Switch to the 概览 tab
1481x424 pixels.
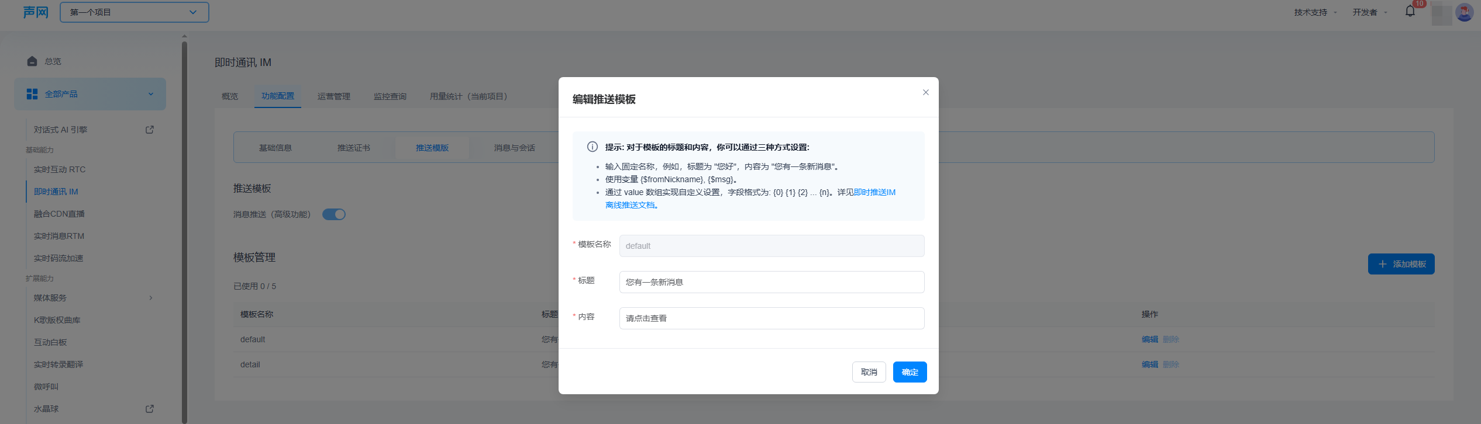[230, 96]
